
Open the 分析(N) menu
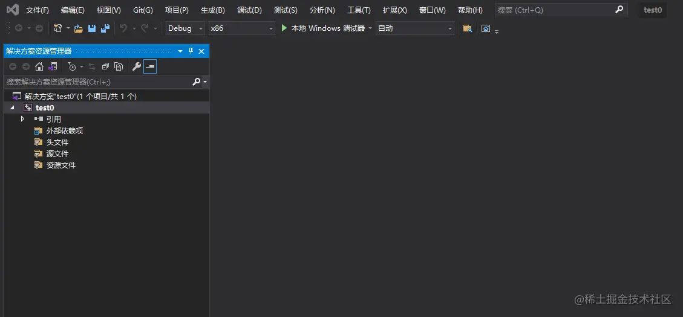click(322, 10)
